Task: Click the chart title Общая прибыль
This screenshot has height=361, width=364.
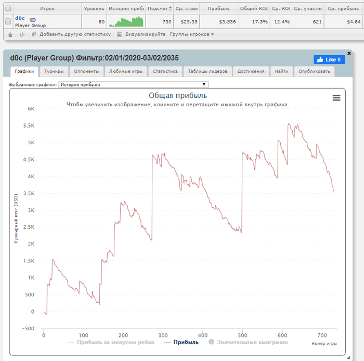Action: point(178,95)
